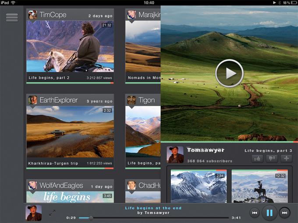Like the video with thumbs up
This screenshot has height=223, width=298.
257,159
